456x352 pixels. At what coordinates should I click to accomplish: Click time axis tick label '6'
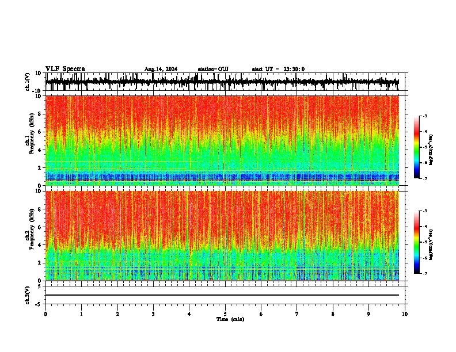261,314
